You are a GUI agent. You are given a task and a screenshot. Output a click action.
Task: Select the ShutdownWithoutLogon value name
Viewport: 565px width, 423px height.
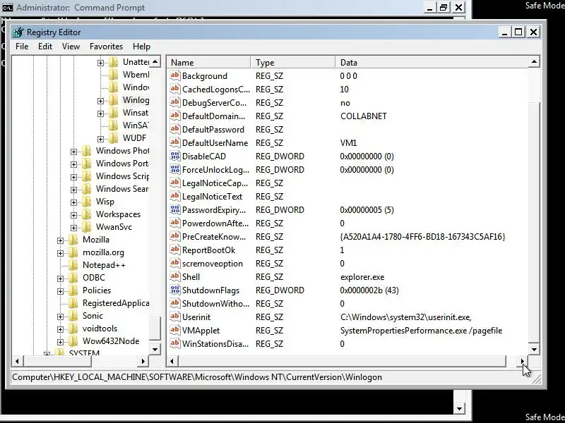tap(215, 304)
